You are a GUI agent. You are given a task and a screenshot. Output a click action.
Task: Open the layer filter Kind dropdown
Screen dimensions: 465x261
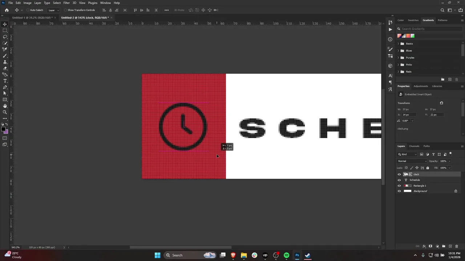click(408, 154)
